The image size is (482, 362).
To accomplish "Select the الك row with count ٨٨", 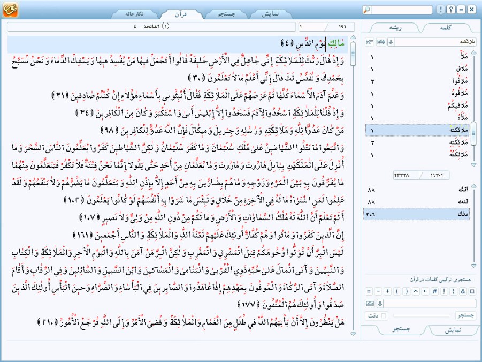I will pyautogui.click(x=417, y=190).
